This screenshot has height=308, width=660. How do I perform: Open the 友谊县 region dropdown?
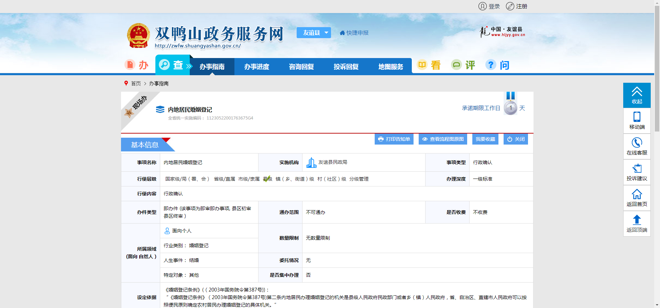click(313, 33)
